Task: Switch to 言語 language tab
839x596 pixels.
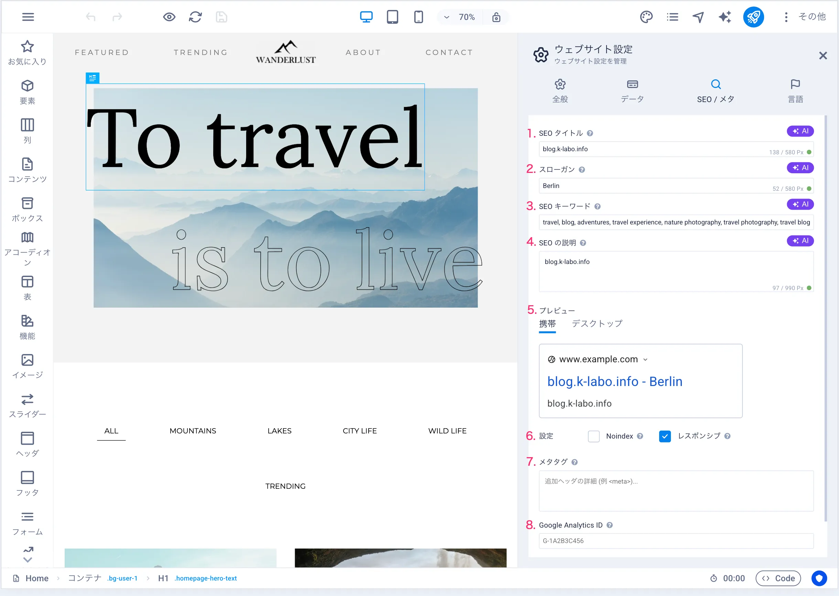Action: click(x=795, y=91)
